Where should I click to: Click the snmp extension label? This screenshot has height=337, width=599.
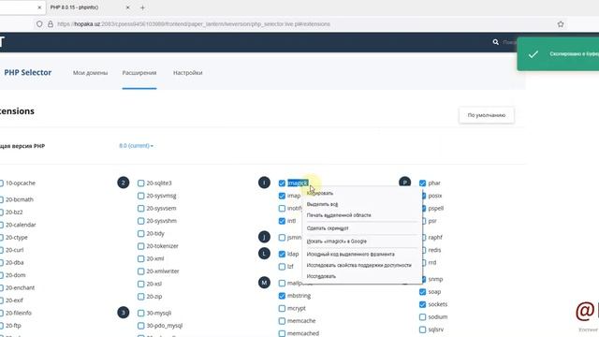tap(435, 279)
